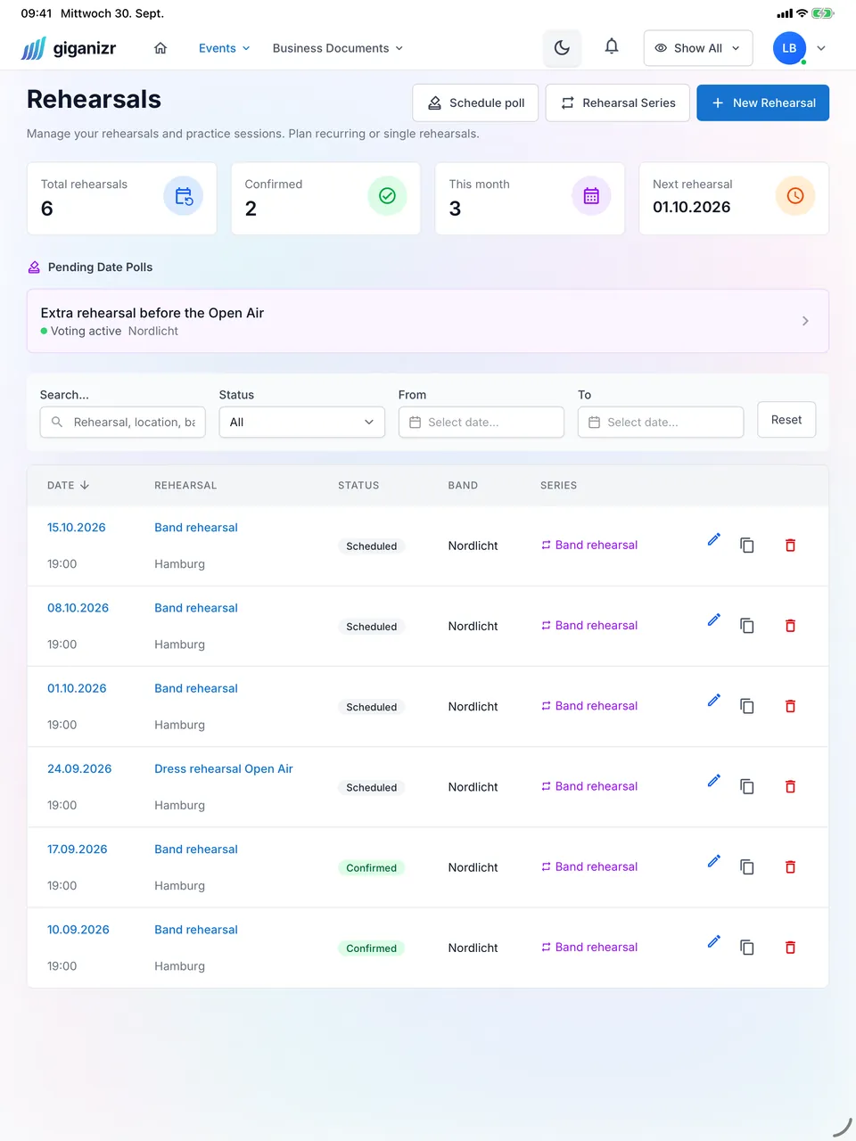Open the 15.10.2026 date link
Screen dimensions: 856x1141
click(x=77, y=528)
